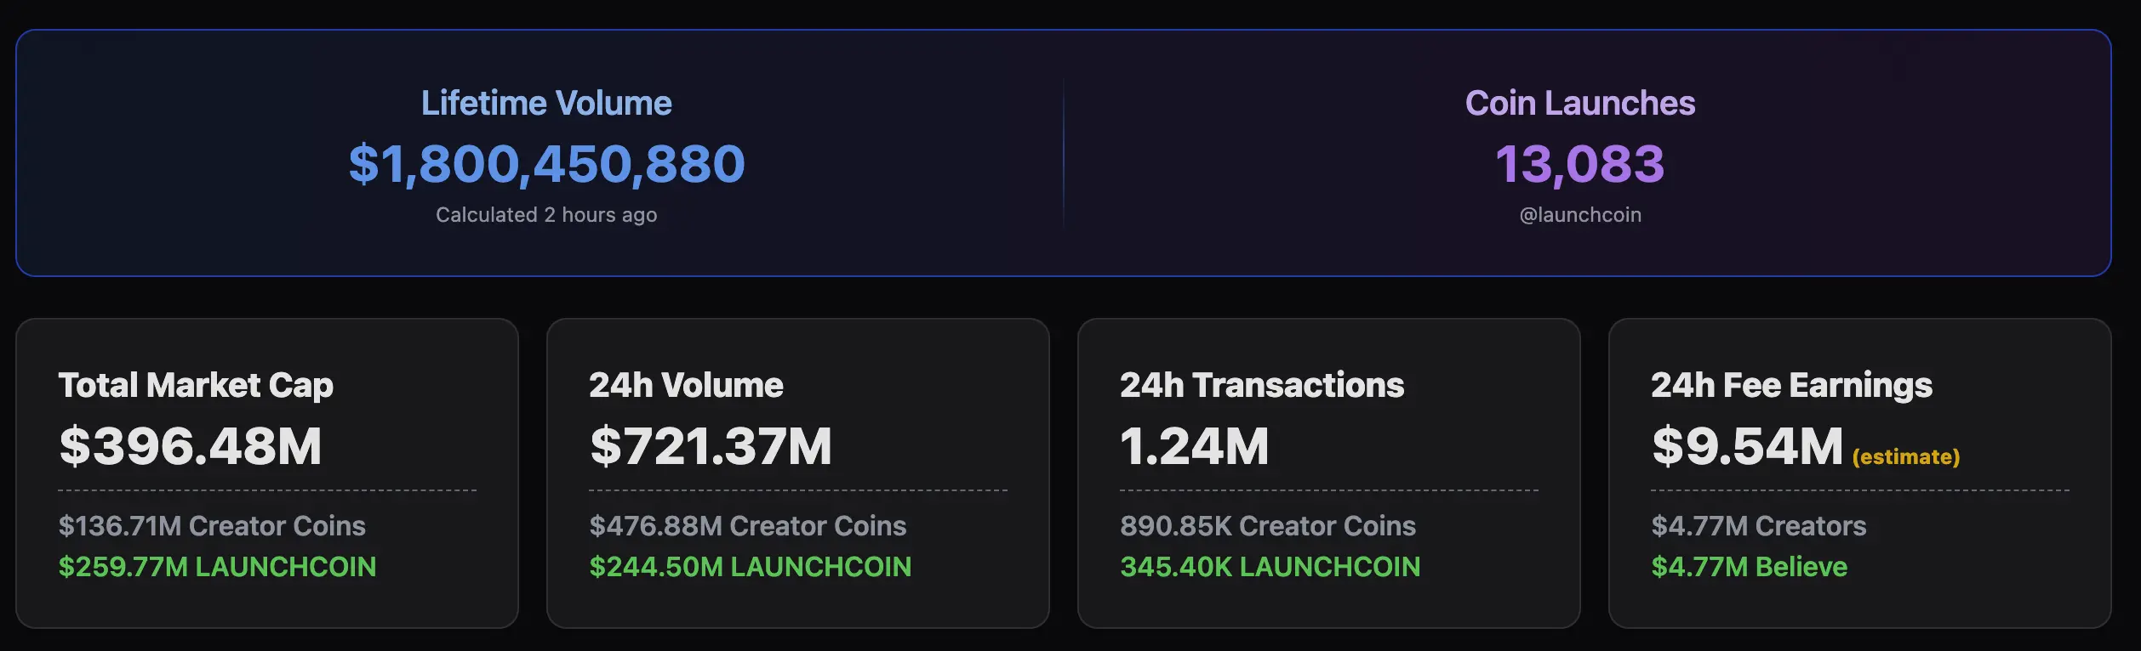Viewport: 2141px width, 651px height.
Task: Click the yellow (estimate) label
Action: tap(1906, 457)
